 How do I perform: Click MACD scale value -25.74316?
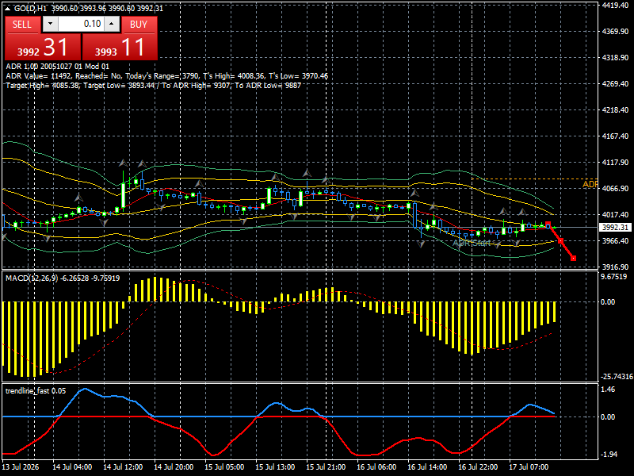(617, 377)
